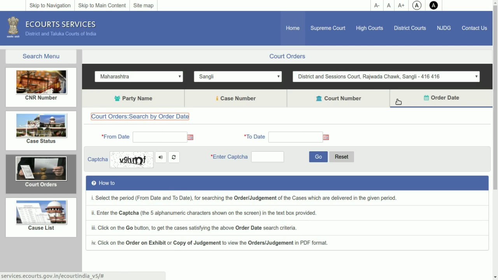Open Supreme Court navigation link
This screenshot has height=280, width=498.
(328, 28)
